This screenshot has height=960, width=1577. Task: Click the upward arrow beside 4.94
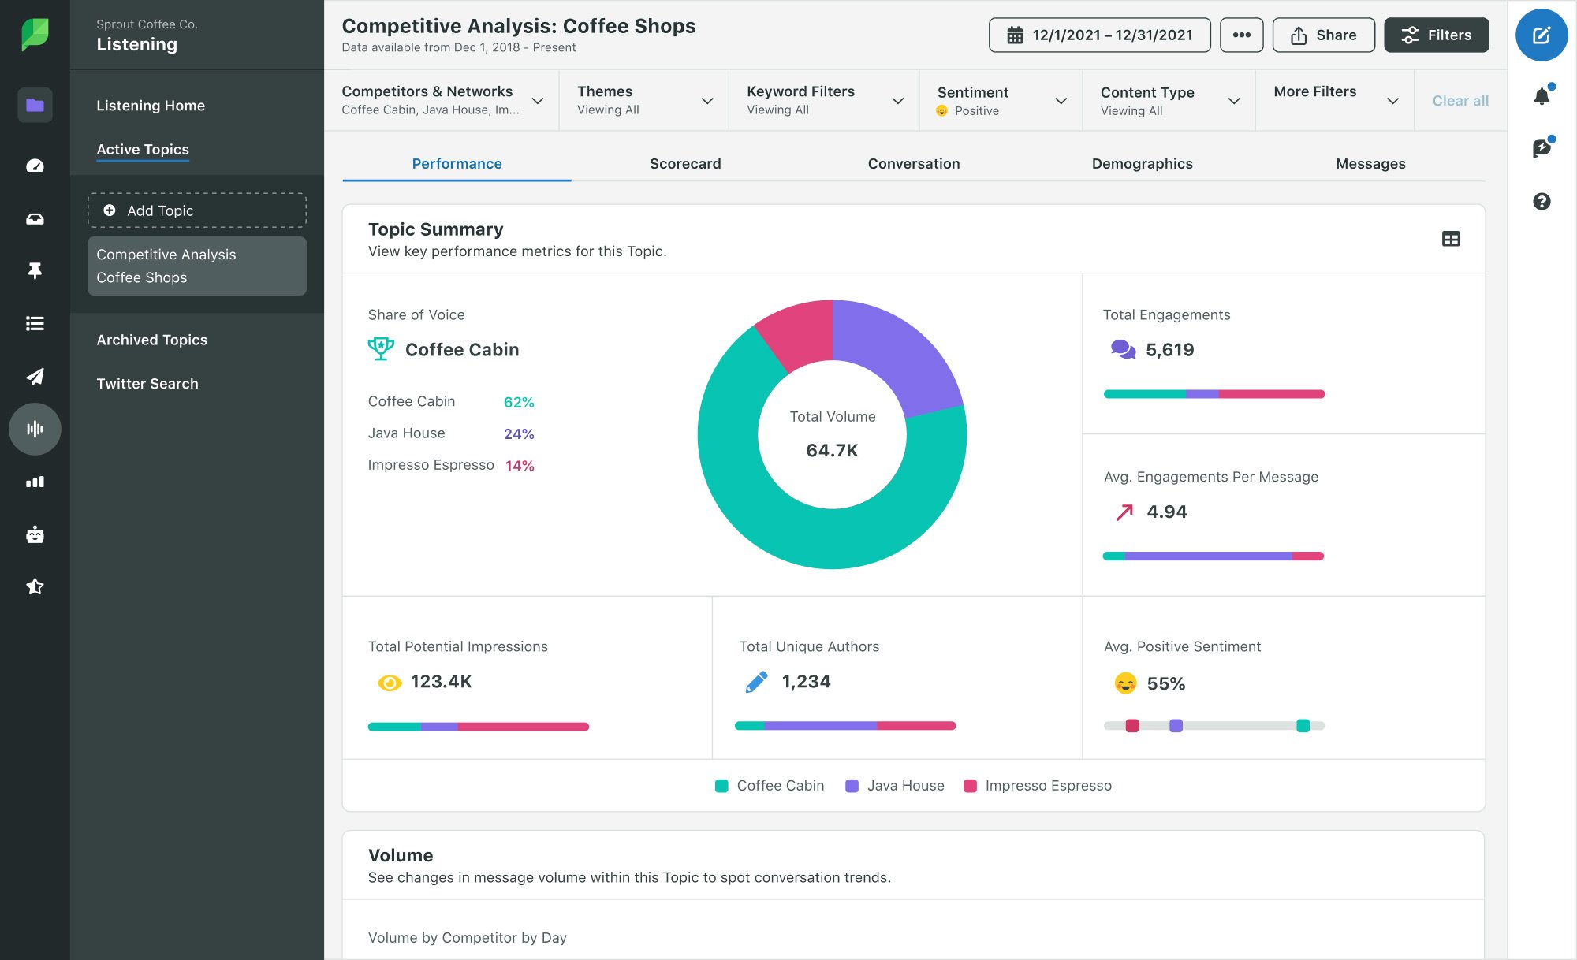point(1124,512)
